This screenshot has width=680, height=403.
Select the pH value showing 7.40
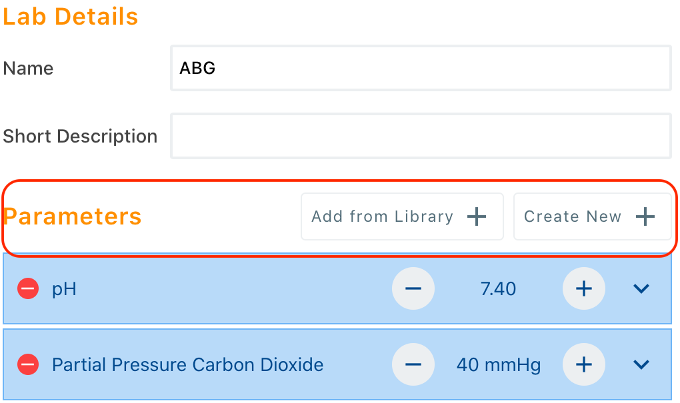[498, 289]
